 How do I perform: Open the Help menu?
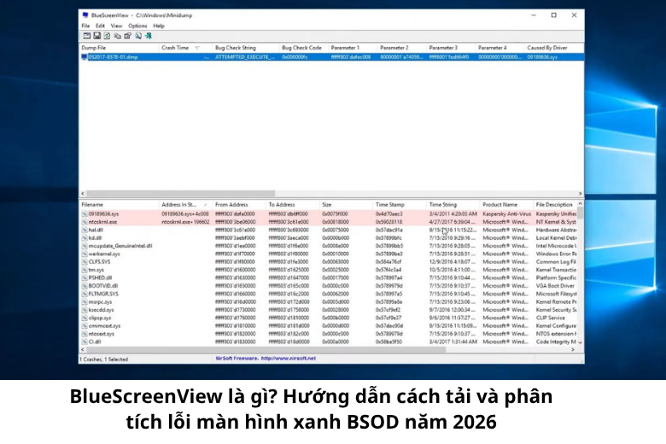coord(159,26)
